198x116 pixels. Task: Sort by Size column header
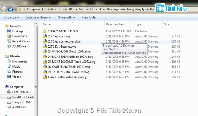(166, 24)
